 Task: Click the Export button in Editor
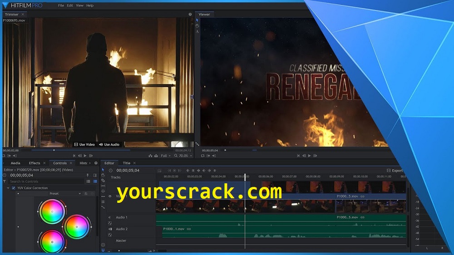click(395, 171)
